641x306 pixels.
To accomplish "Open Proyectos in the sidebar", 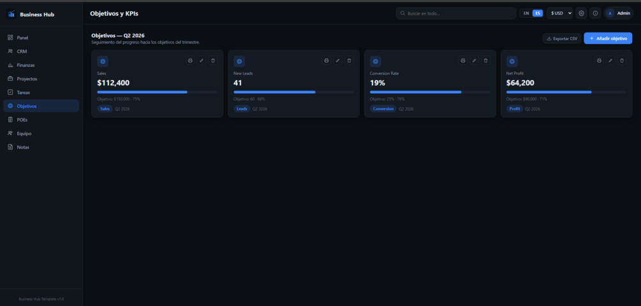I will (x=41, y=79).
